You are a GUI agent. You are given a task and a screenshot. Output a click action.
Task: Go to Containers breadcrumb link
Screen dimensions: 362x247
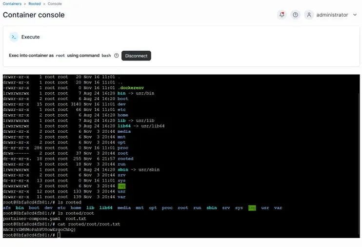(x=12, y=3)
